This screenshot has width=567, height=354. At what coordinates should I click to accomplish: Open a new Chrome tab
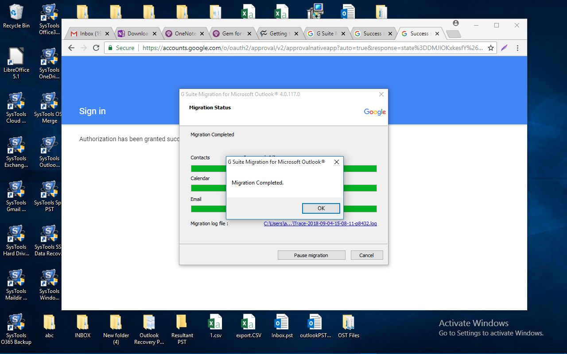(x=453, y=34)
